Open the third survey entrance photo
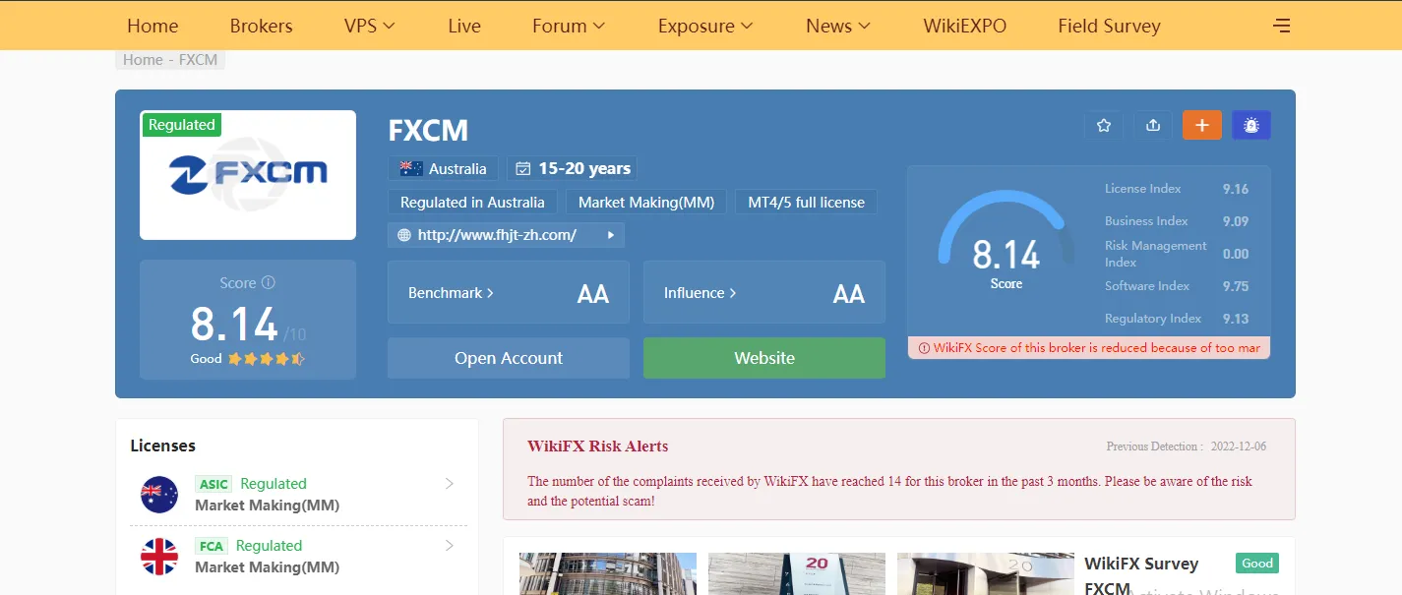Image resolution: width=1402 pixels, height=595 pixels. click(986, 574)
